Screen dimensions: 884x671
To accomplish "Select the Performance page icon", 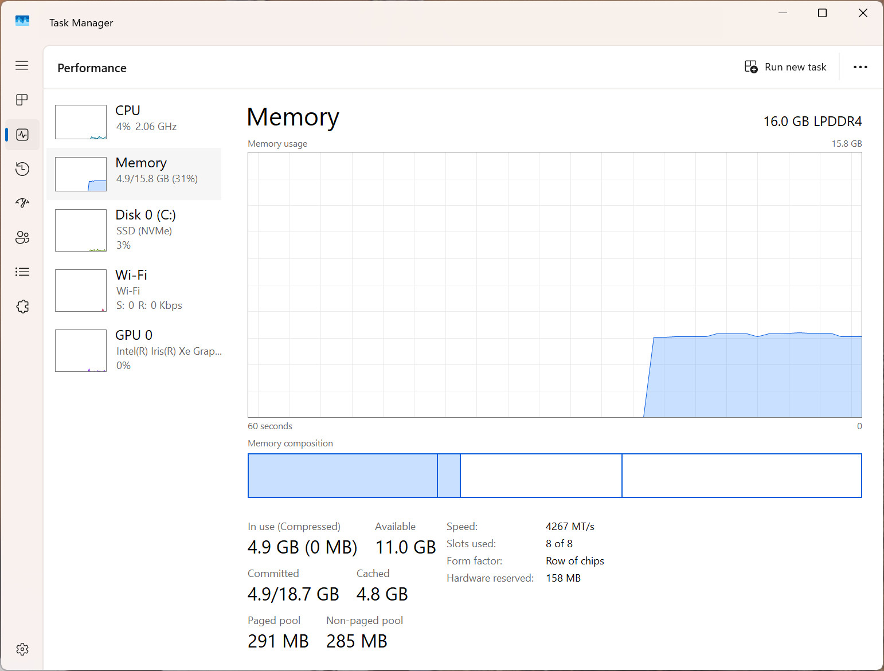I will click(x=22, y=135).
